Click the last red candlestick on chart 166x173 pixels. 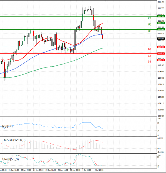click(x=103, y=37)
